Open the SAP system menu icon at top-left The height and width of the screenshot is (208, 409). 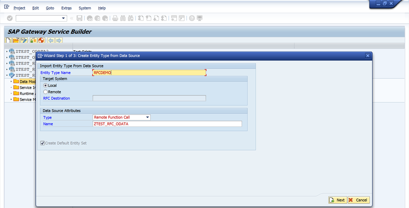click(7, 7)
